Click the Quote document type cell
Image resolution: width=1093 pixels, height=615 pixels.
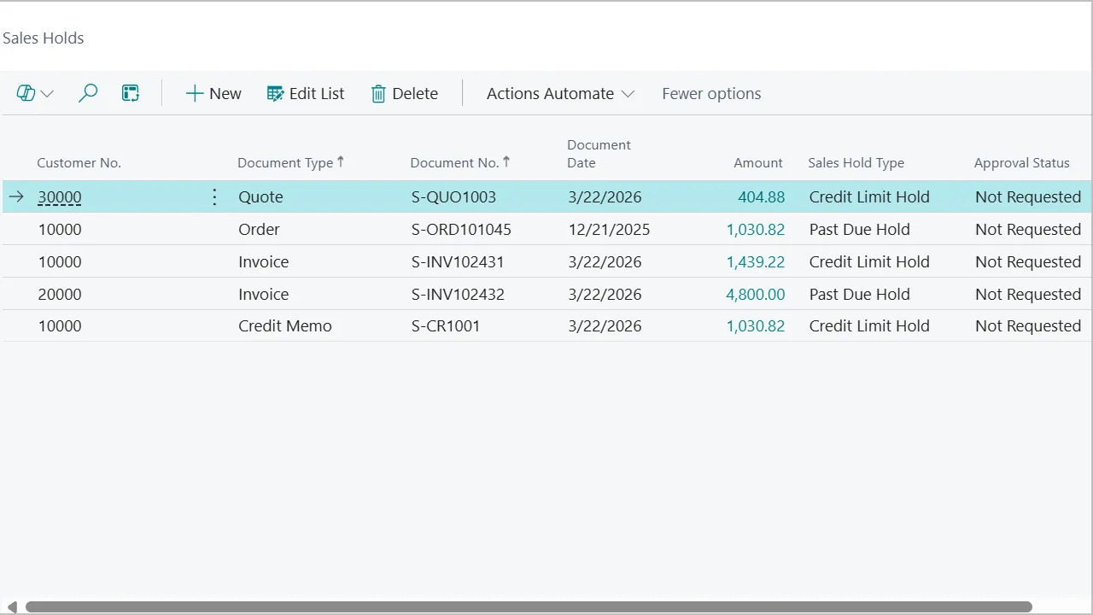tap(260, 197)
